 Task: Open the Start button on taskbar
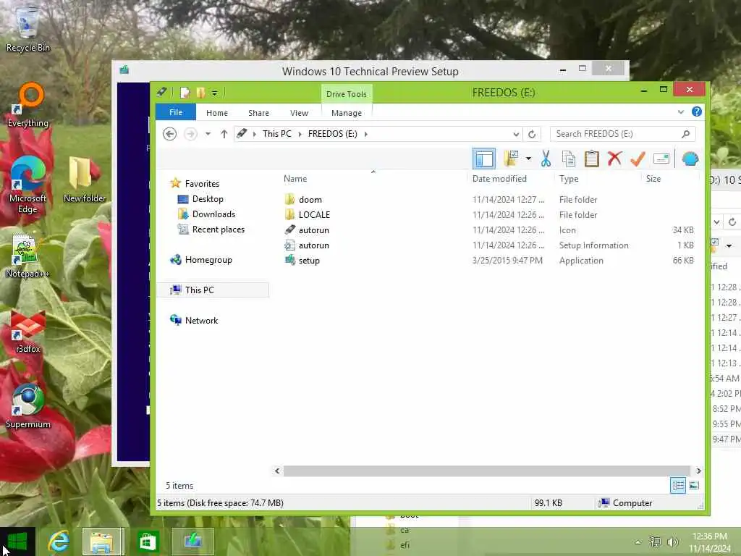coord(17,542)
